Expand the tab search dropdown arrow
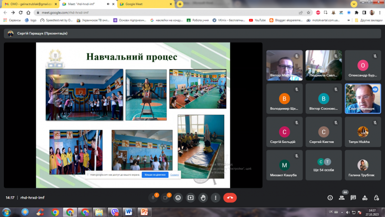 (354, 4)
